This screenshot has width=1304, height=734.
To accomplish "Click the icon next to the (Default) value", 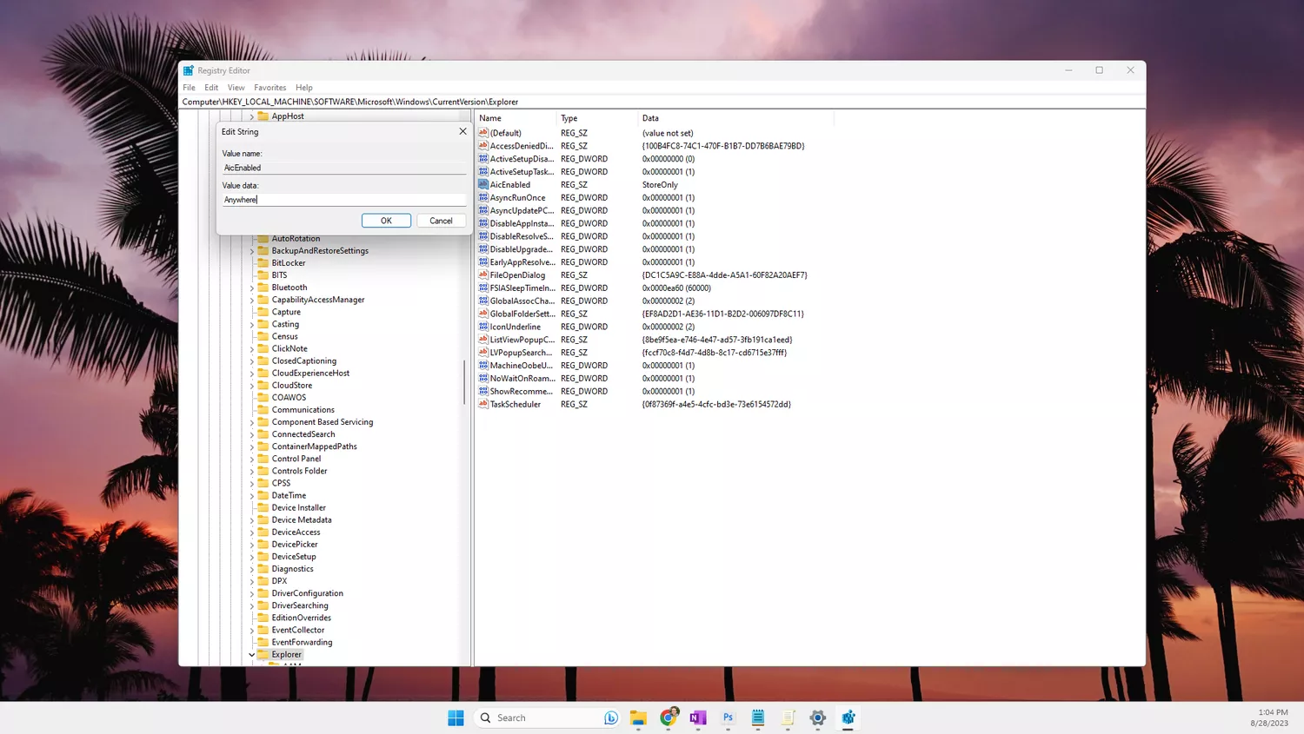I will tap(483, 133).
